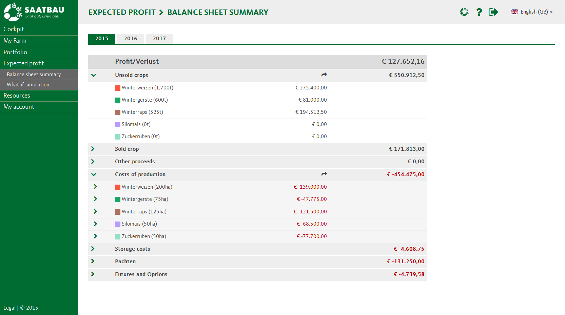This screenshot has width=565, height=315.
Task: Click the UK flag icon
Action: pyautogui.click(x=514, y=12)
